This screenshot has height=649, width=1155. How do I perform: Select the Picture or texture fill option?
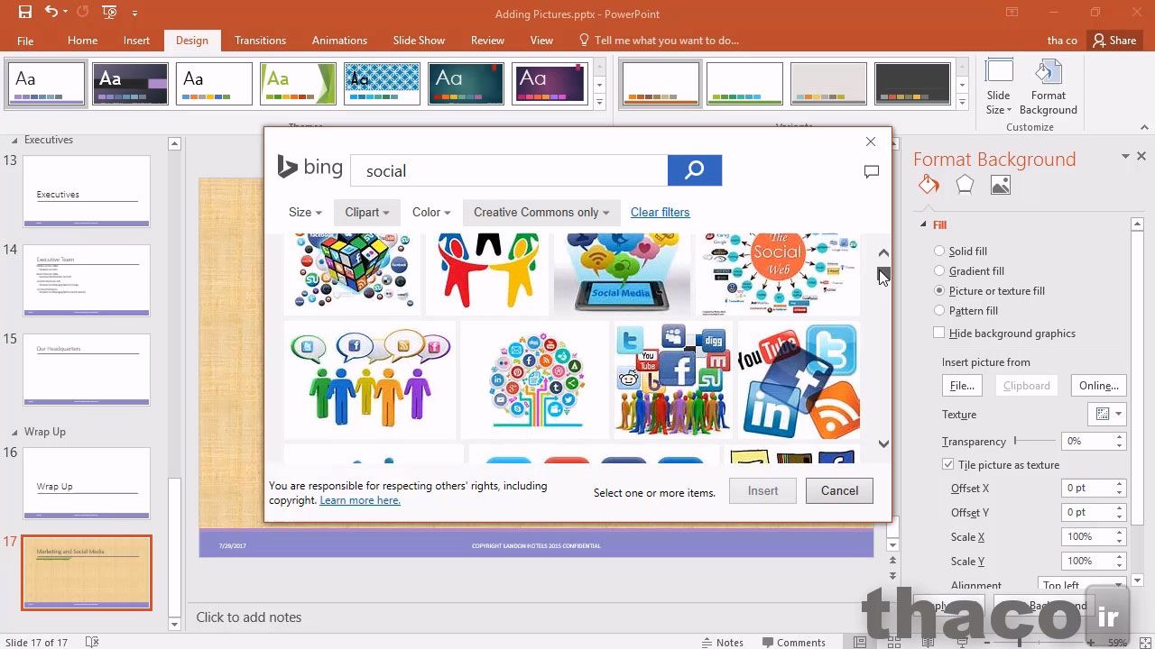tap(939, 290)
